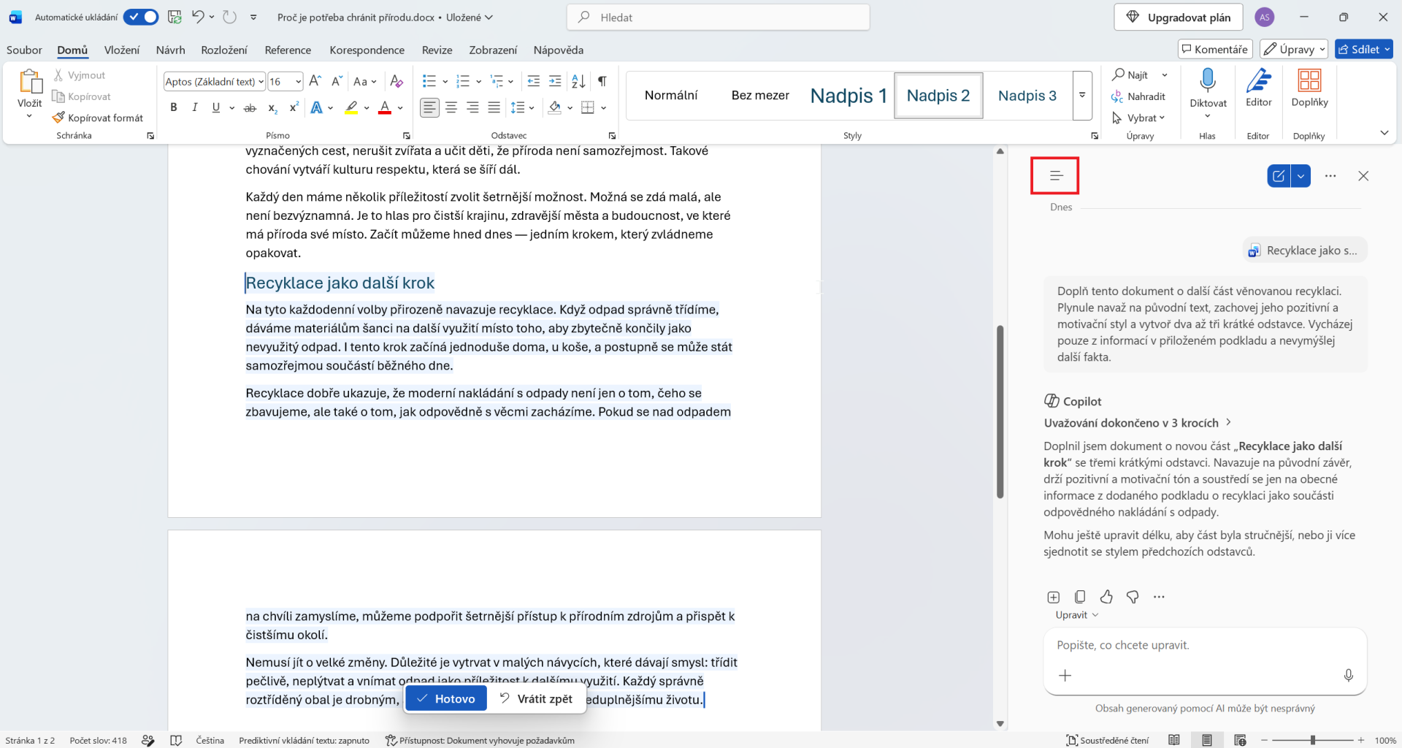This screenshot has width=1402, height=748.
Task: Click Upgradovat plán button
Action: tap(1178, 17)
